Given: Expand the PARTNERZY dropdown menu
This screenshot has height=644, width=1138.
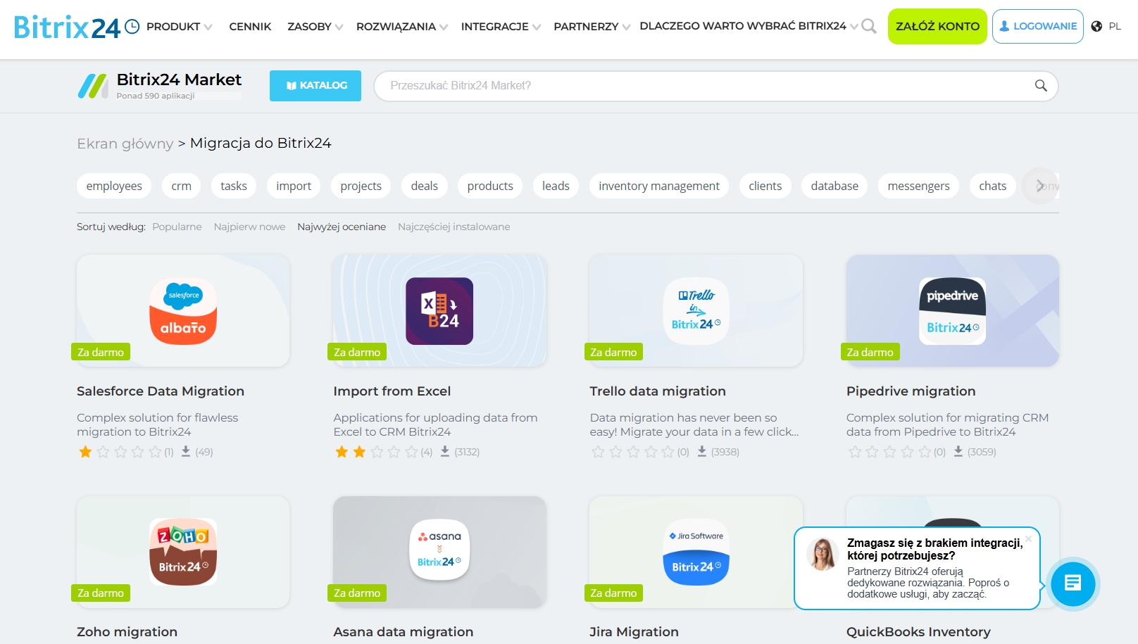Looking at the screenshot, I should pyautogui.click(x=592, y=27).
